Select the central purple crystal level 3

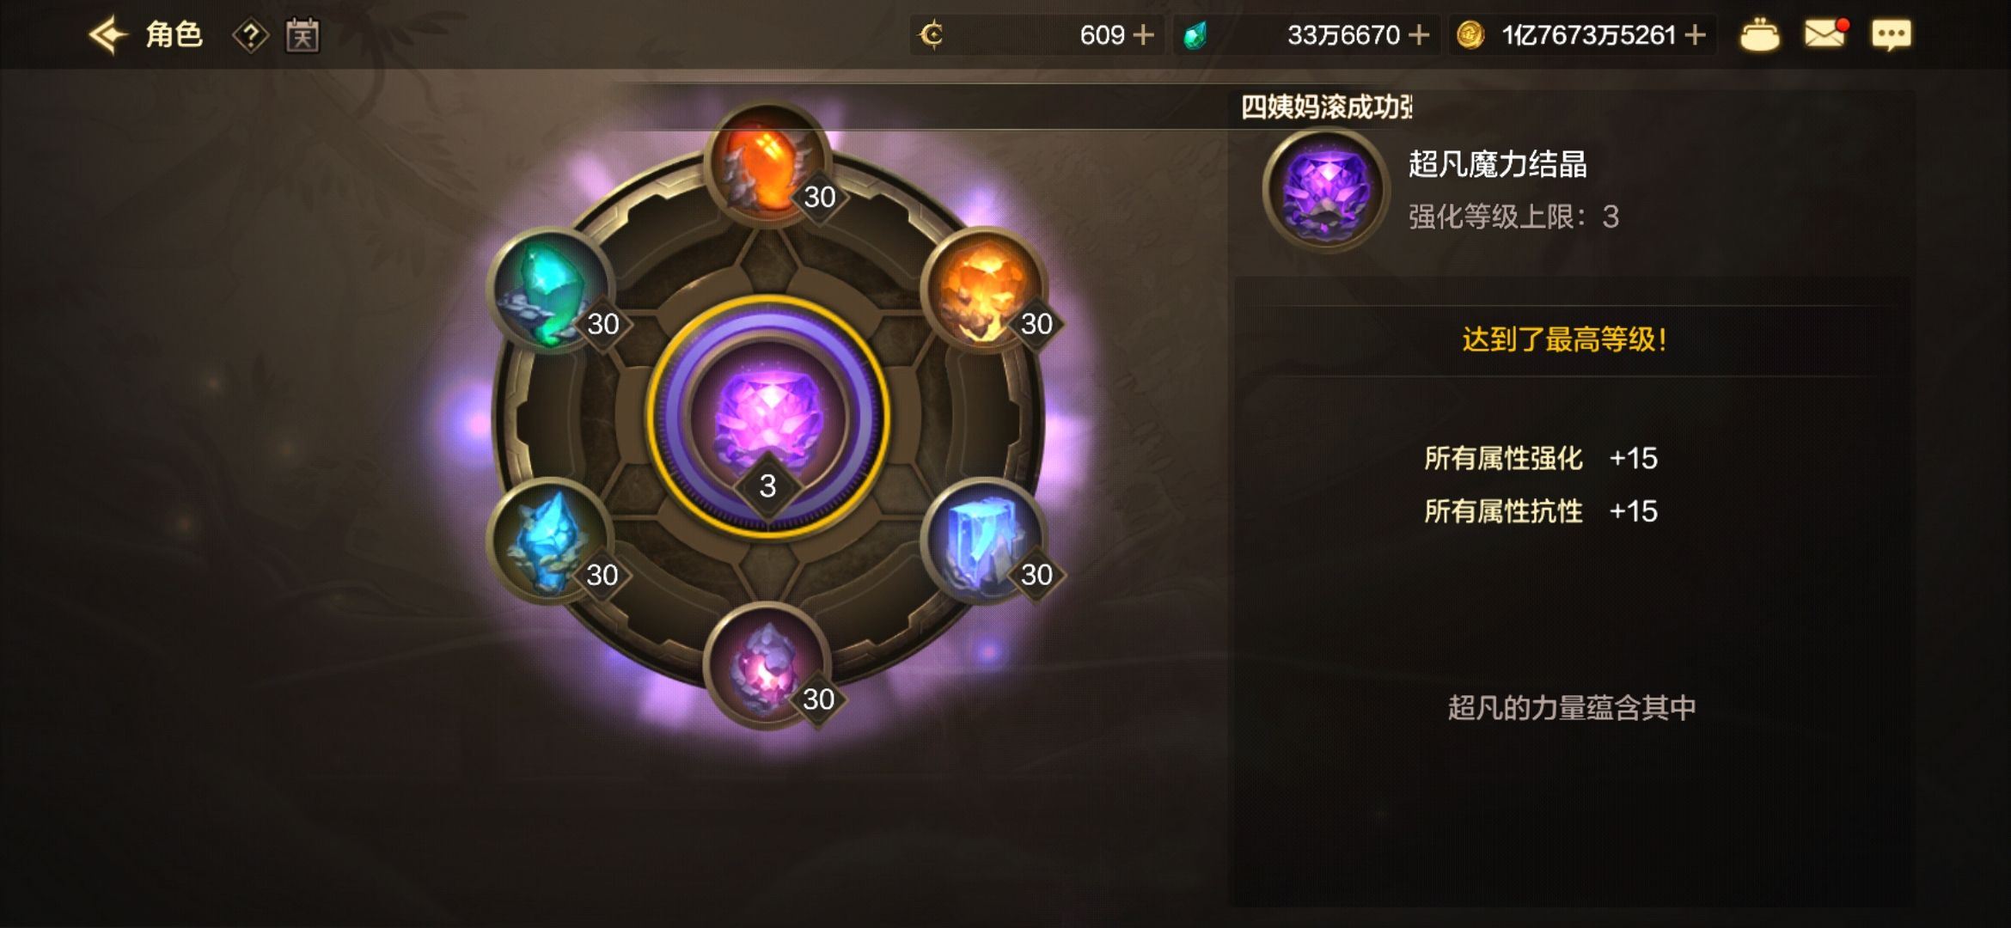click(767, 417)
